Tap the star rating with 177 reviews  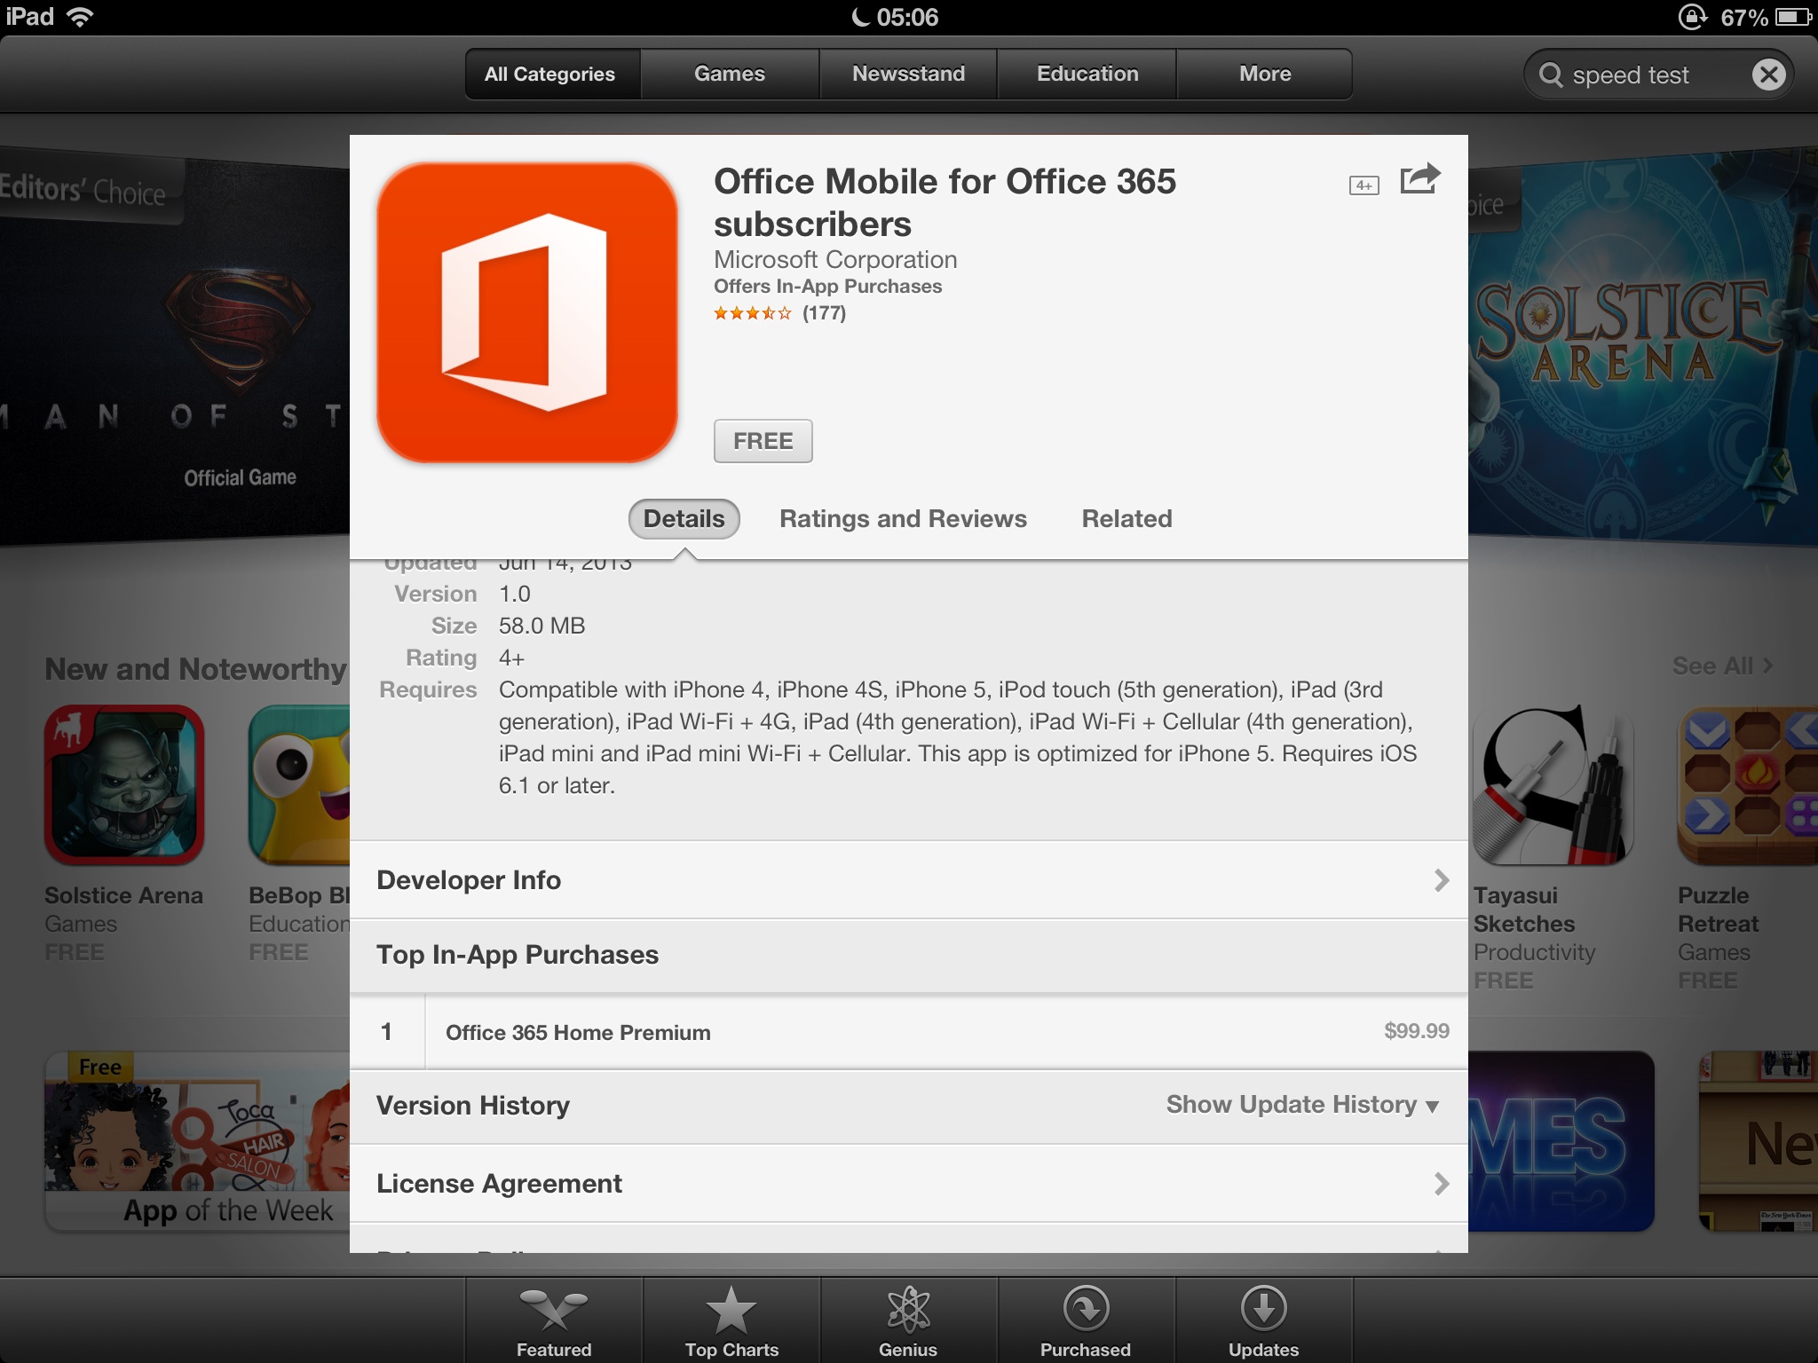point(779,312)
